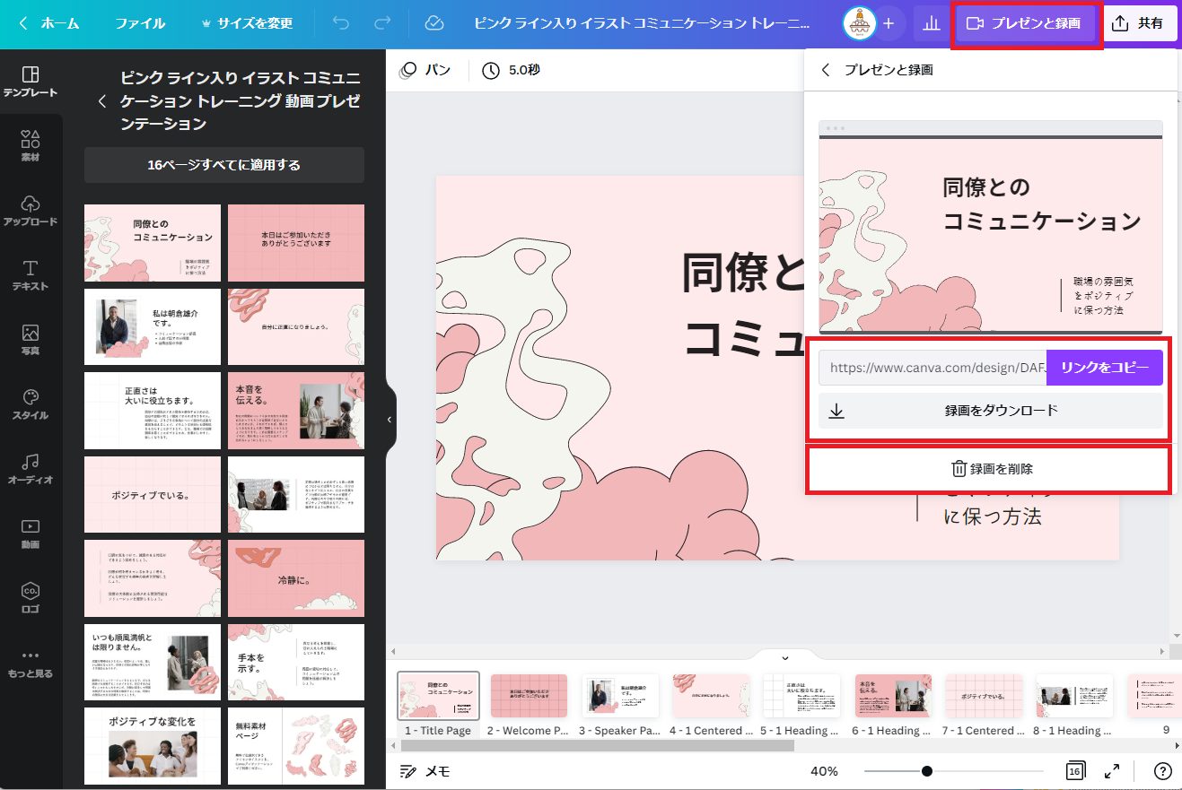
Task: Go back to ホーム
Action: tap(49, 23)
